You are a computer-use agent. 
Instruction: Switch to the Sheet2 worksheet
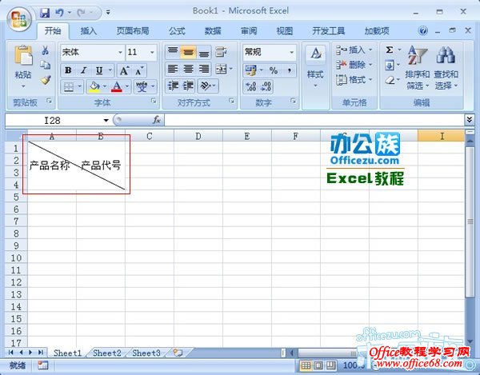click(107, 353)
